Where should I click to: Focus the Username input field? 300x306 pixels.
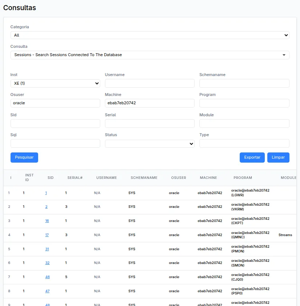pyautogui.click(x=150, y=83)
